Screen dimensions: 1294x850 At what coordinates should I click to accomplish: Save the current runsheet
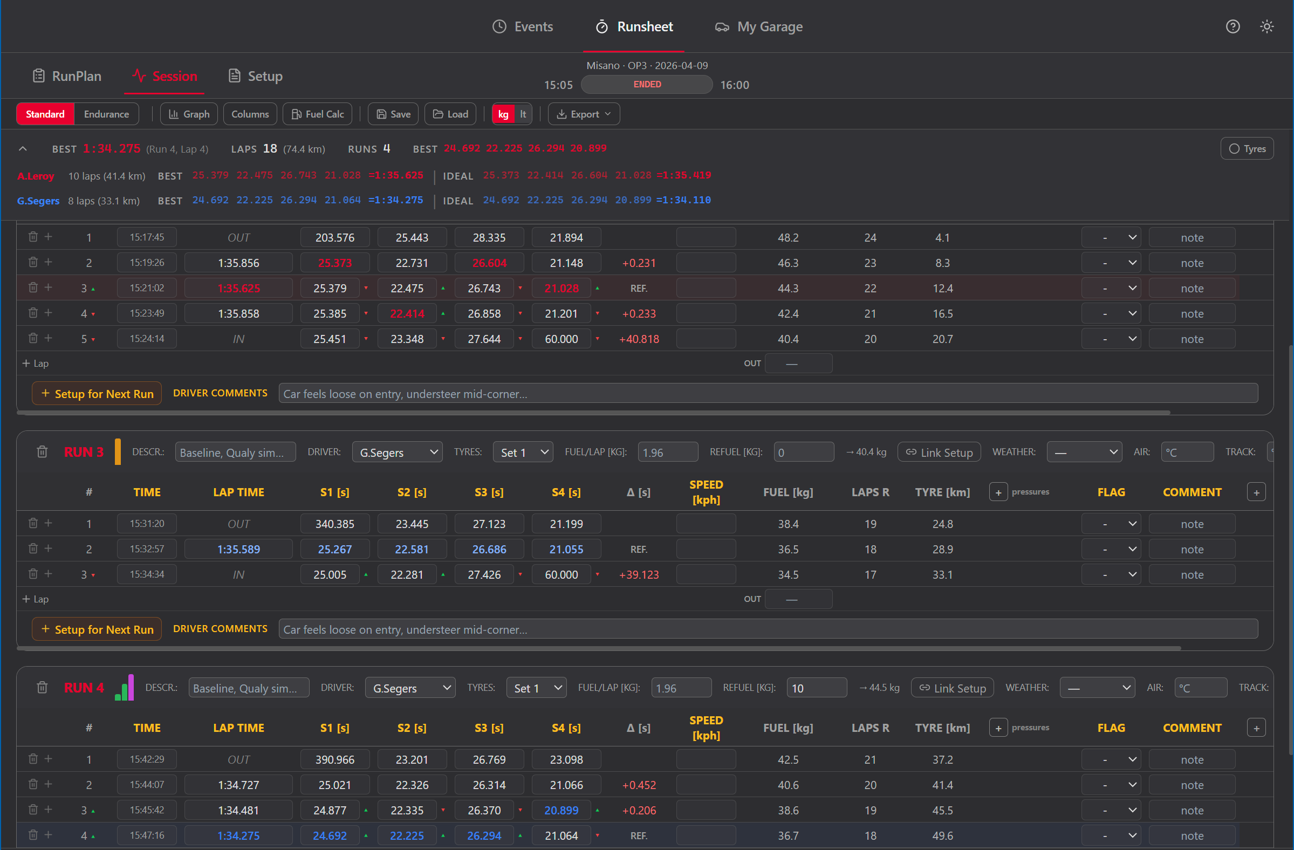(x=393, y=114)
